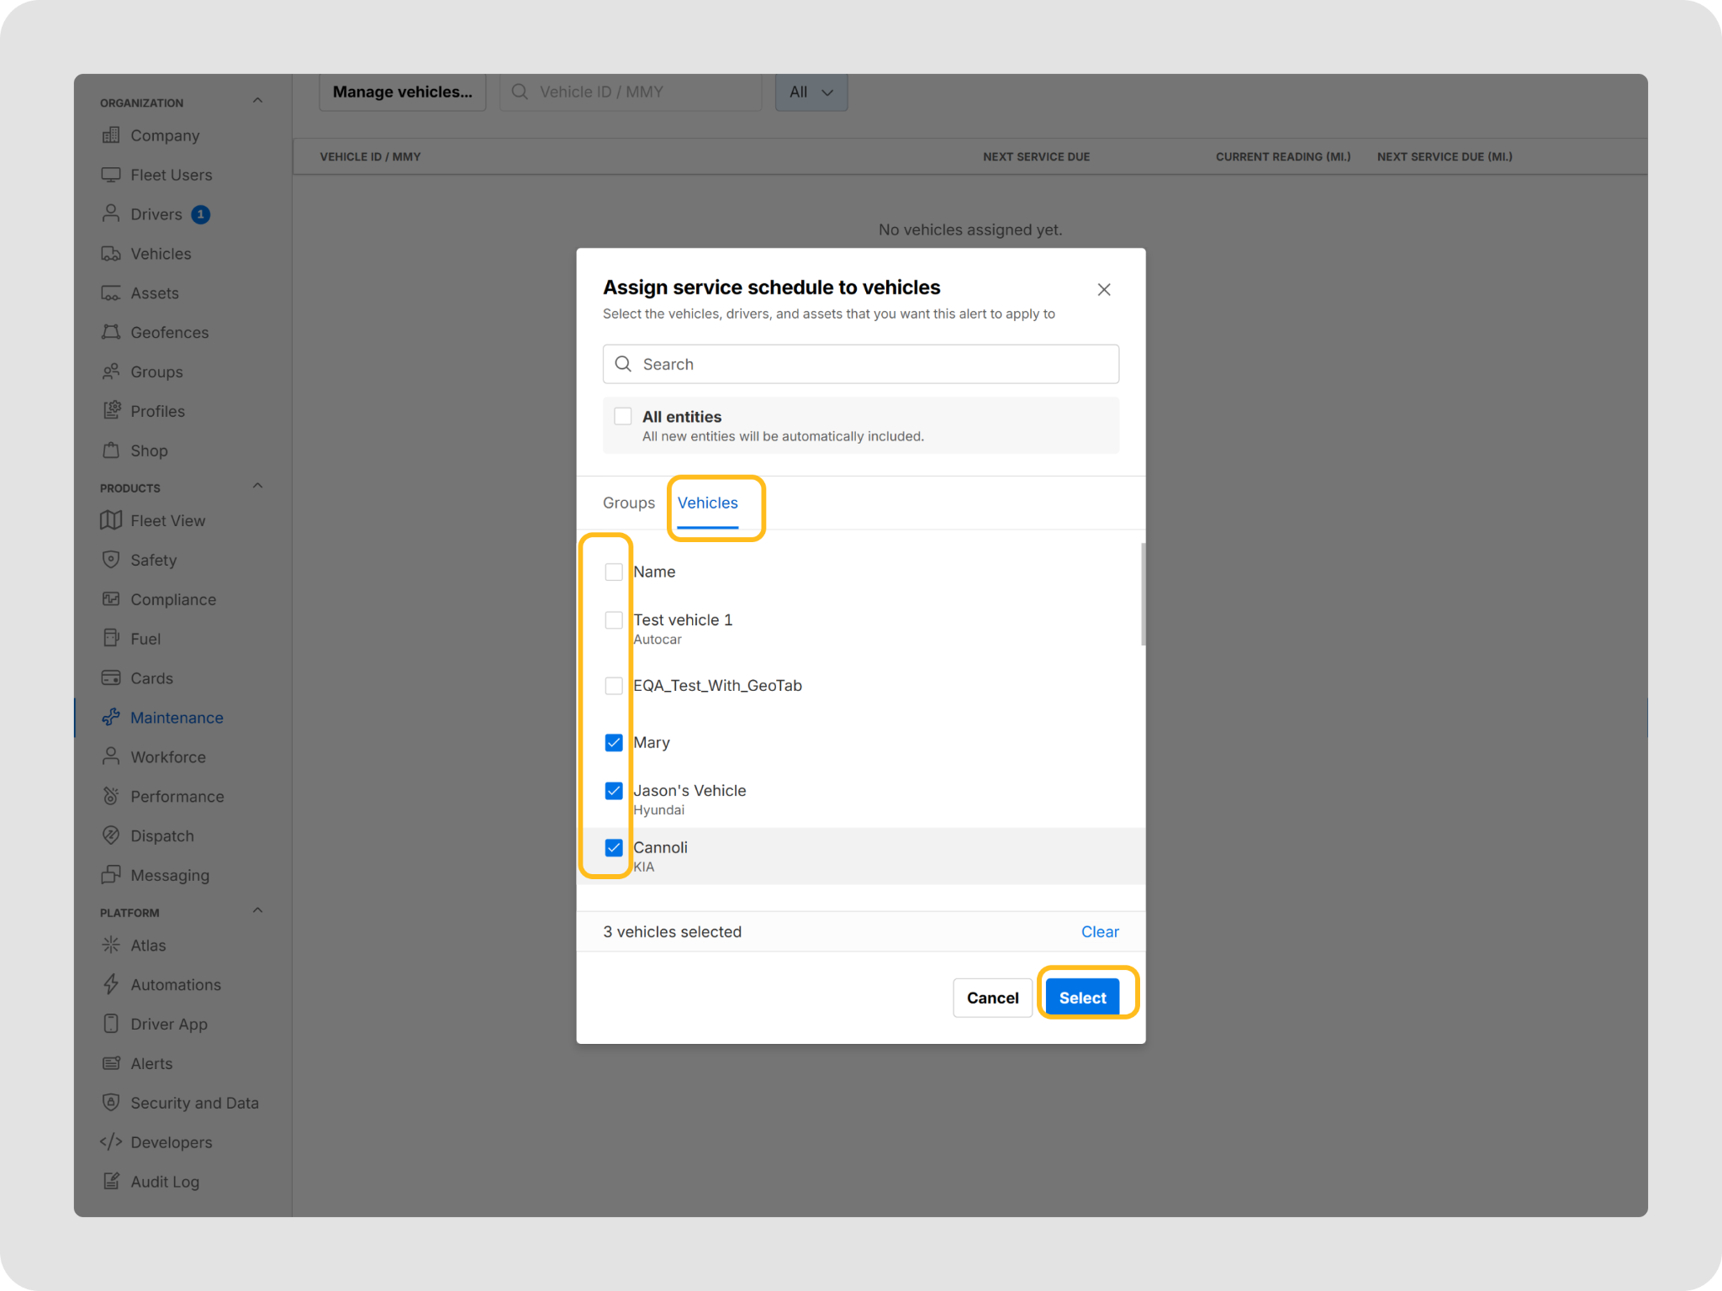Click the Fleet View map icon
This screenshot has width=1722, height=1291.
[111, 520]
